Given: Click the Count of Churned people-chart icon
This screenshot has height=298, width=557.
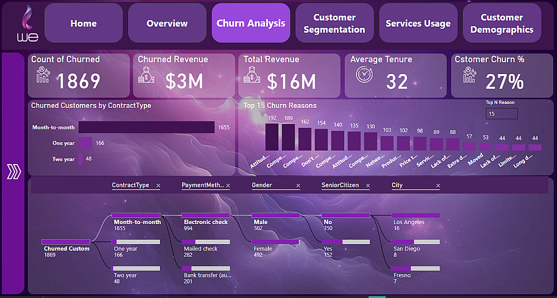Looking at the screenshot, I should point(43,75).
